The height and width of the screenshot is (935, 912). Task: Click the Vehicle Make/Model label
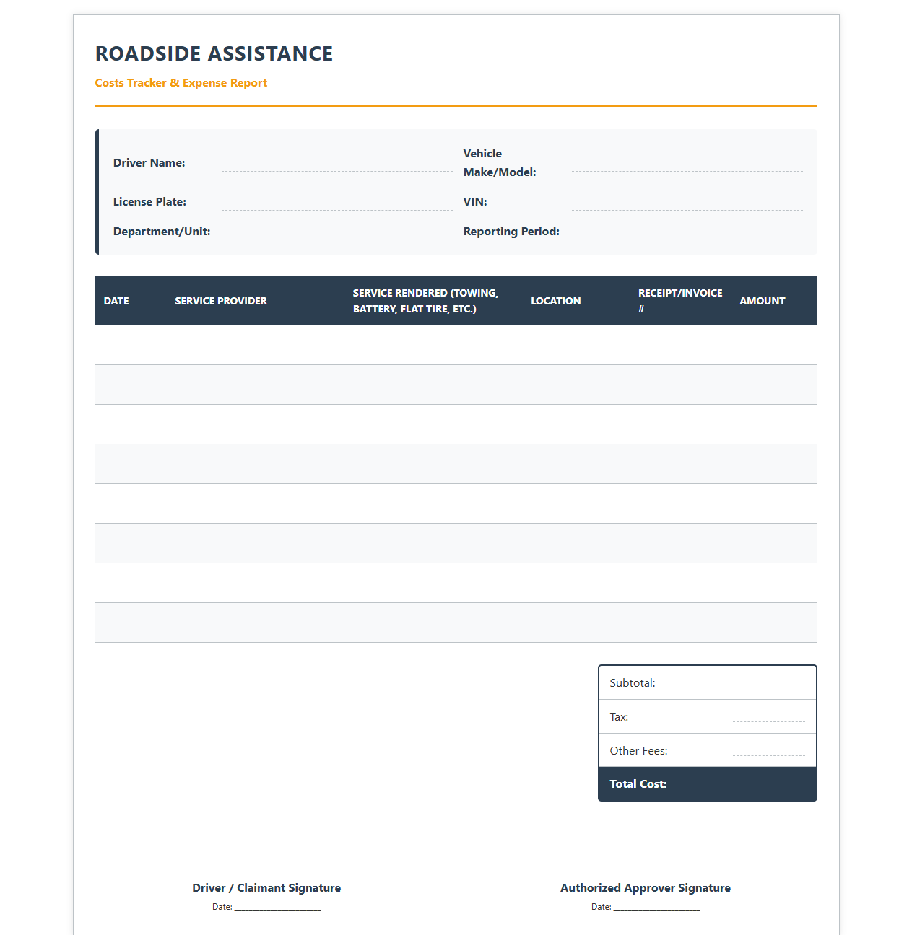500,163
